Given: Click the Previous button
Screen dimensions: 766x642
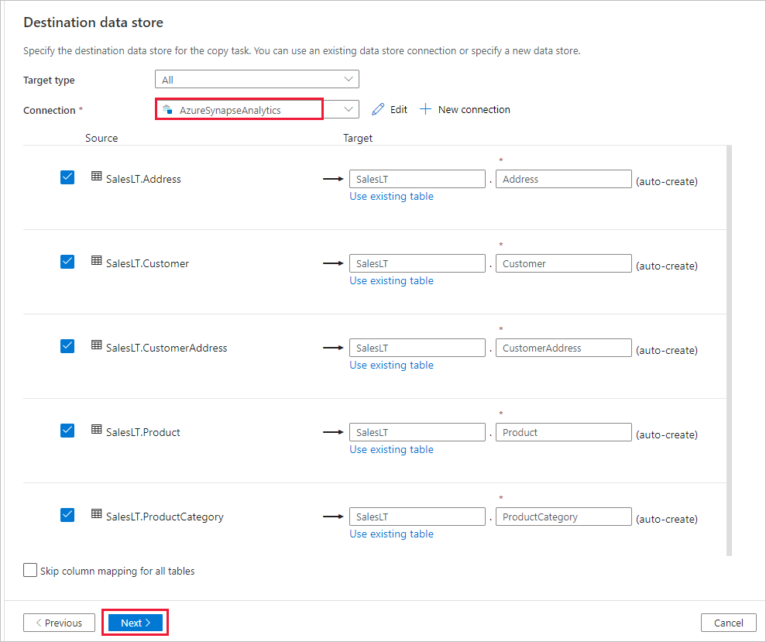Looking at the screenshot, I should tap(59, 622).
